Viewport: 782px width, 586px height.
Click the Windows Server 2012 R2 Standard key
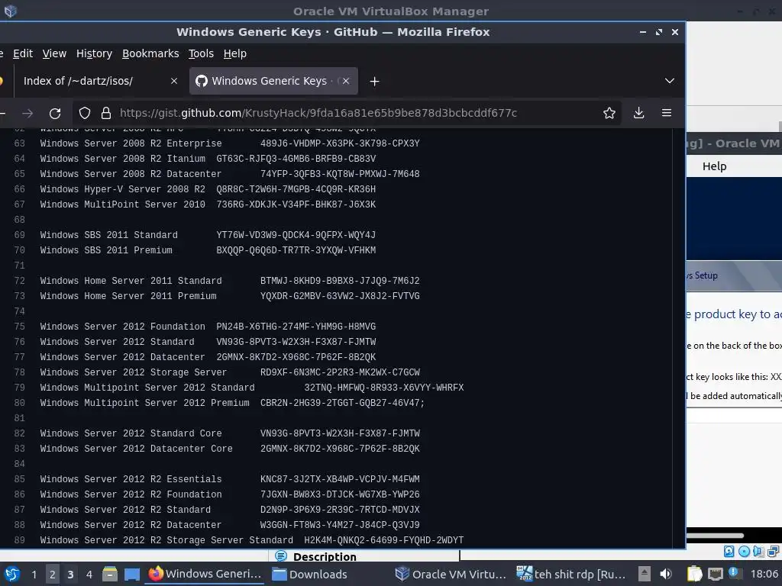(x=340, y=510)
